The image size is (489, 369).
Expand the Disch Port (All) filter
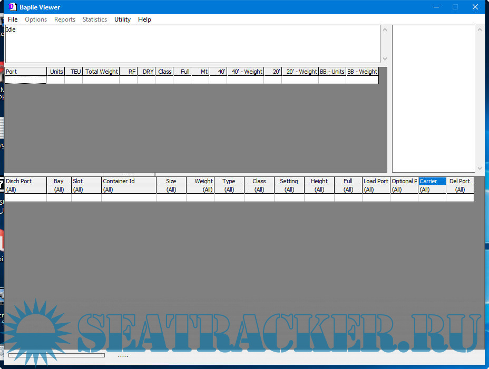click(25, 190)
